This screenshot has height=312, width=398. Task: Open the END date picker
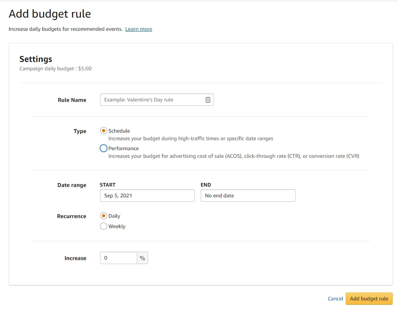tap(248, 196)
